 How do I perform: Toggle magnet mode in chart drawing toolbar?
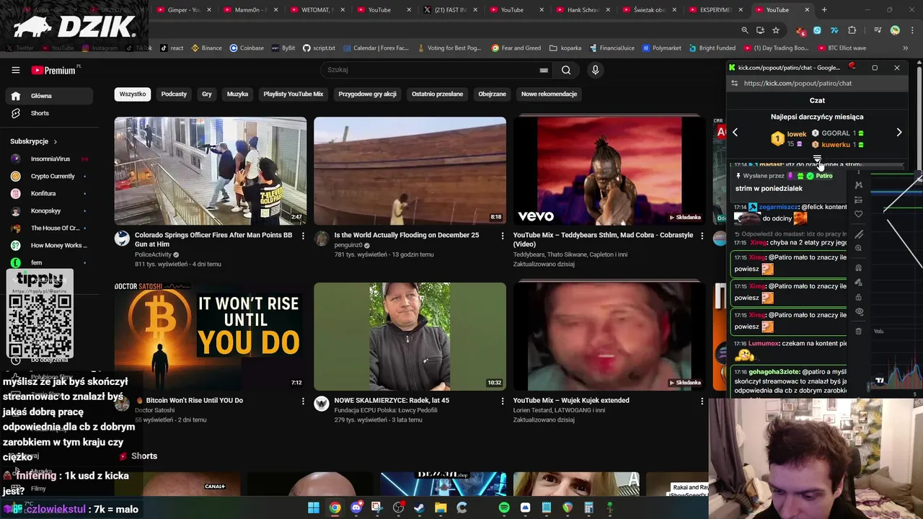(x=858, y=267)
